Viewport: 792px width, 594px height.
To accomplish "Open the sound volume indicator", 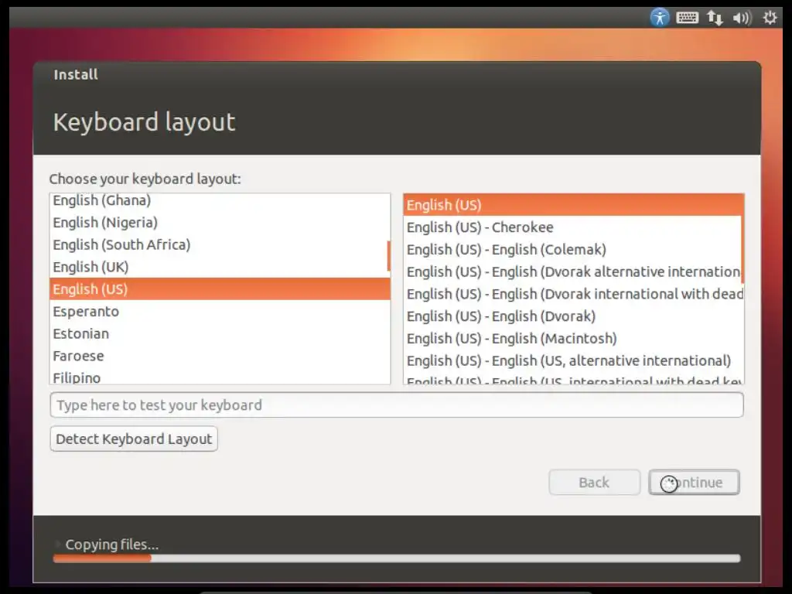I will (742, 19).
